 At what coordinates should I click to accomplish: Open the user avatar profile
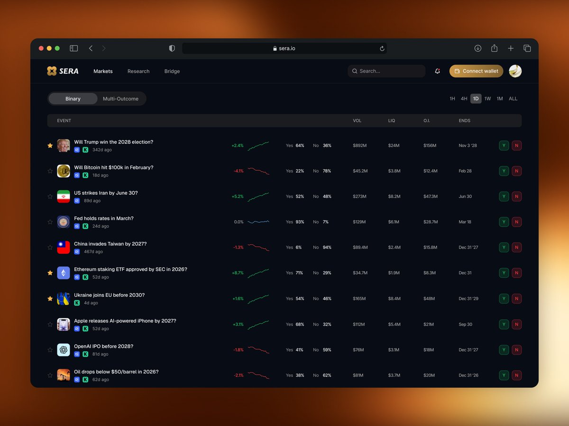(x=515, y=71)
